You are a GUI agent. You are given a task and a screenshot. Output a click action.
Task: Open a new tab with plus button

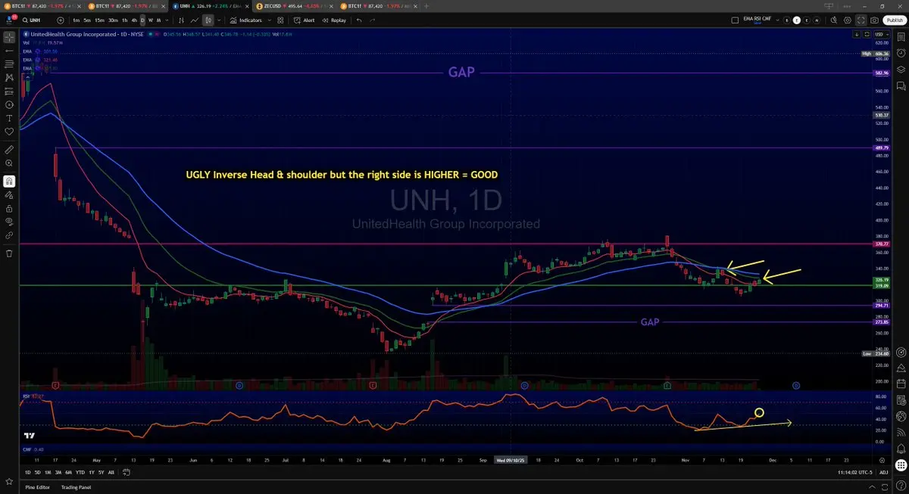426,5
